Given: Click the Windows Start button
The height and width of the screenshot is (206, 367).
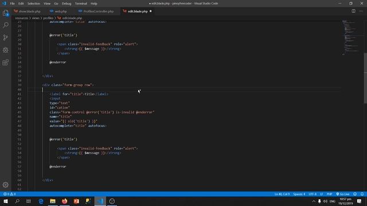Looking at the screenshot, I should click(x=6, y=201).
